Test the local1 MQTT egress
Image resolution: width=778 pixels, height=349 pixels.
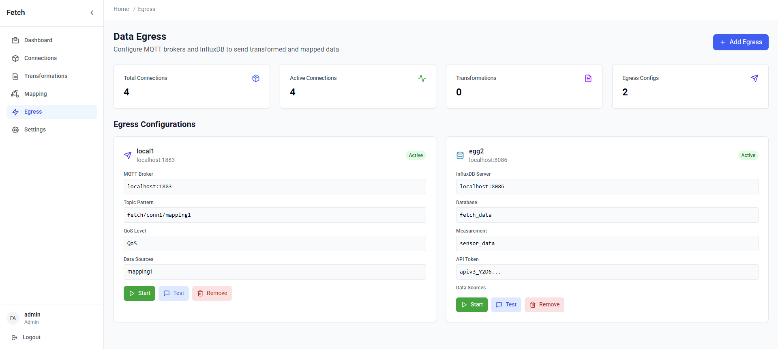[174, 293]
